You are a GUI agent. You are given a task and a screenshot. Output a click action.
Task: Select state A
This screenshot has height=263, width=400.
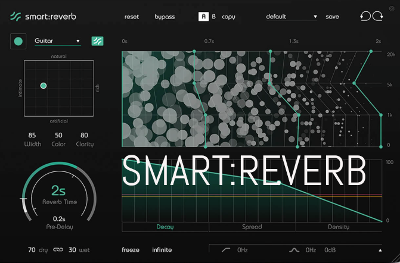click(203, 17)
